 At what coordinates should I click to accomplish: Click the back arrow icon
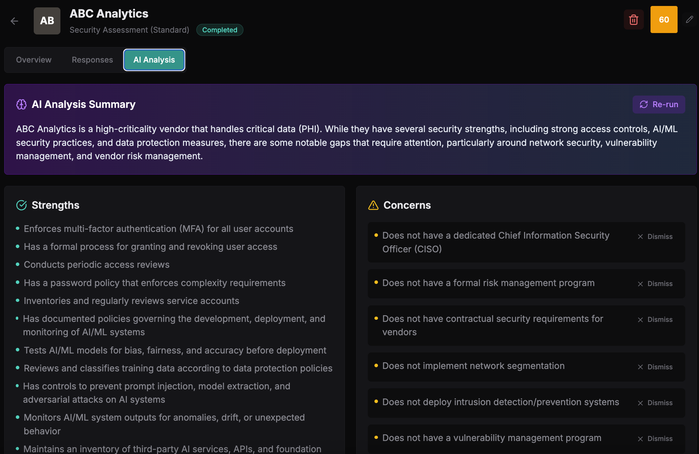click(x=14, y=21)
